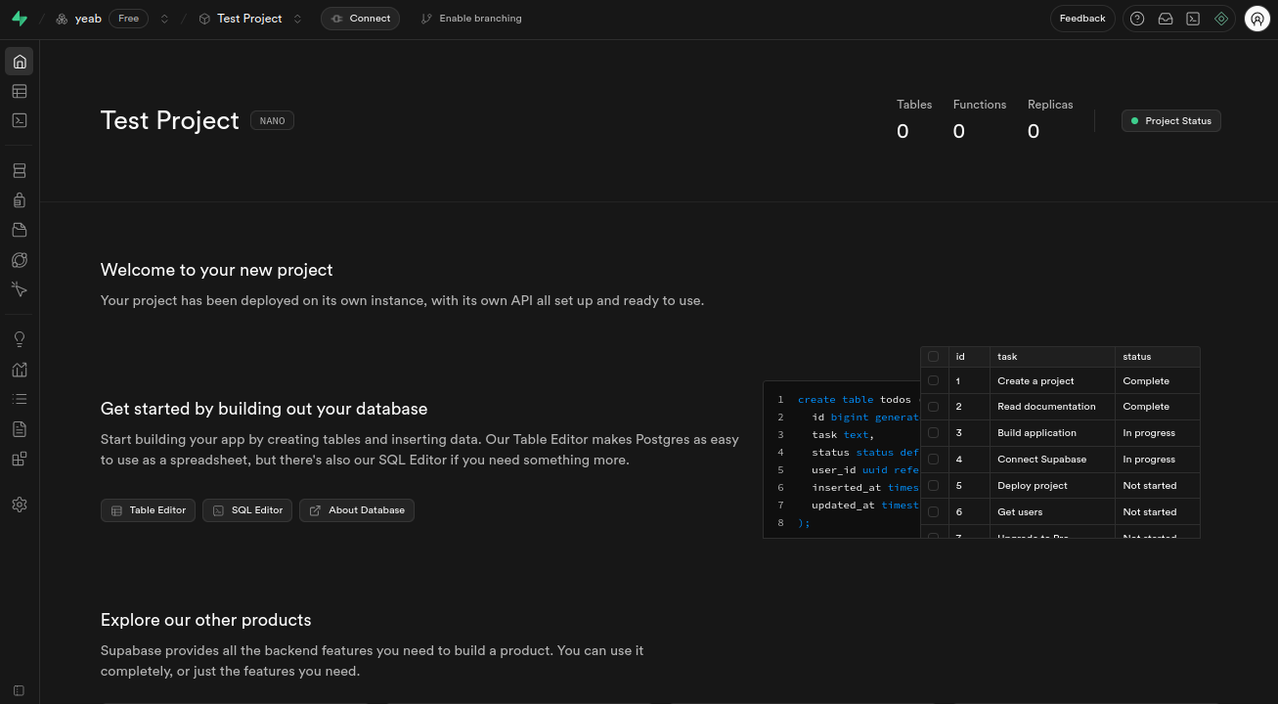Click the sidebar collapse control icon
This screenshot has height=704, width=1278.
click(20, 690)
